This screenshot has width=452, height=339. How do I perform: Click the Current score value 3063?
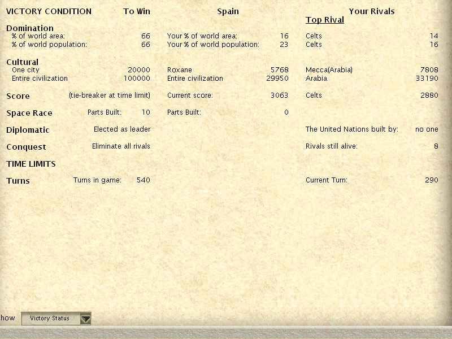tap(279, 95)
